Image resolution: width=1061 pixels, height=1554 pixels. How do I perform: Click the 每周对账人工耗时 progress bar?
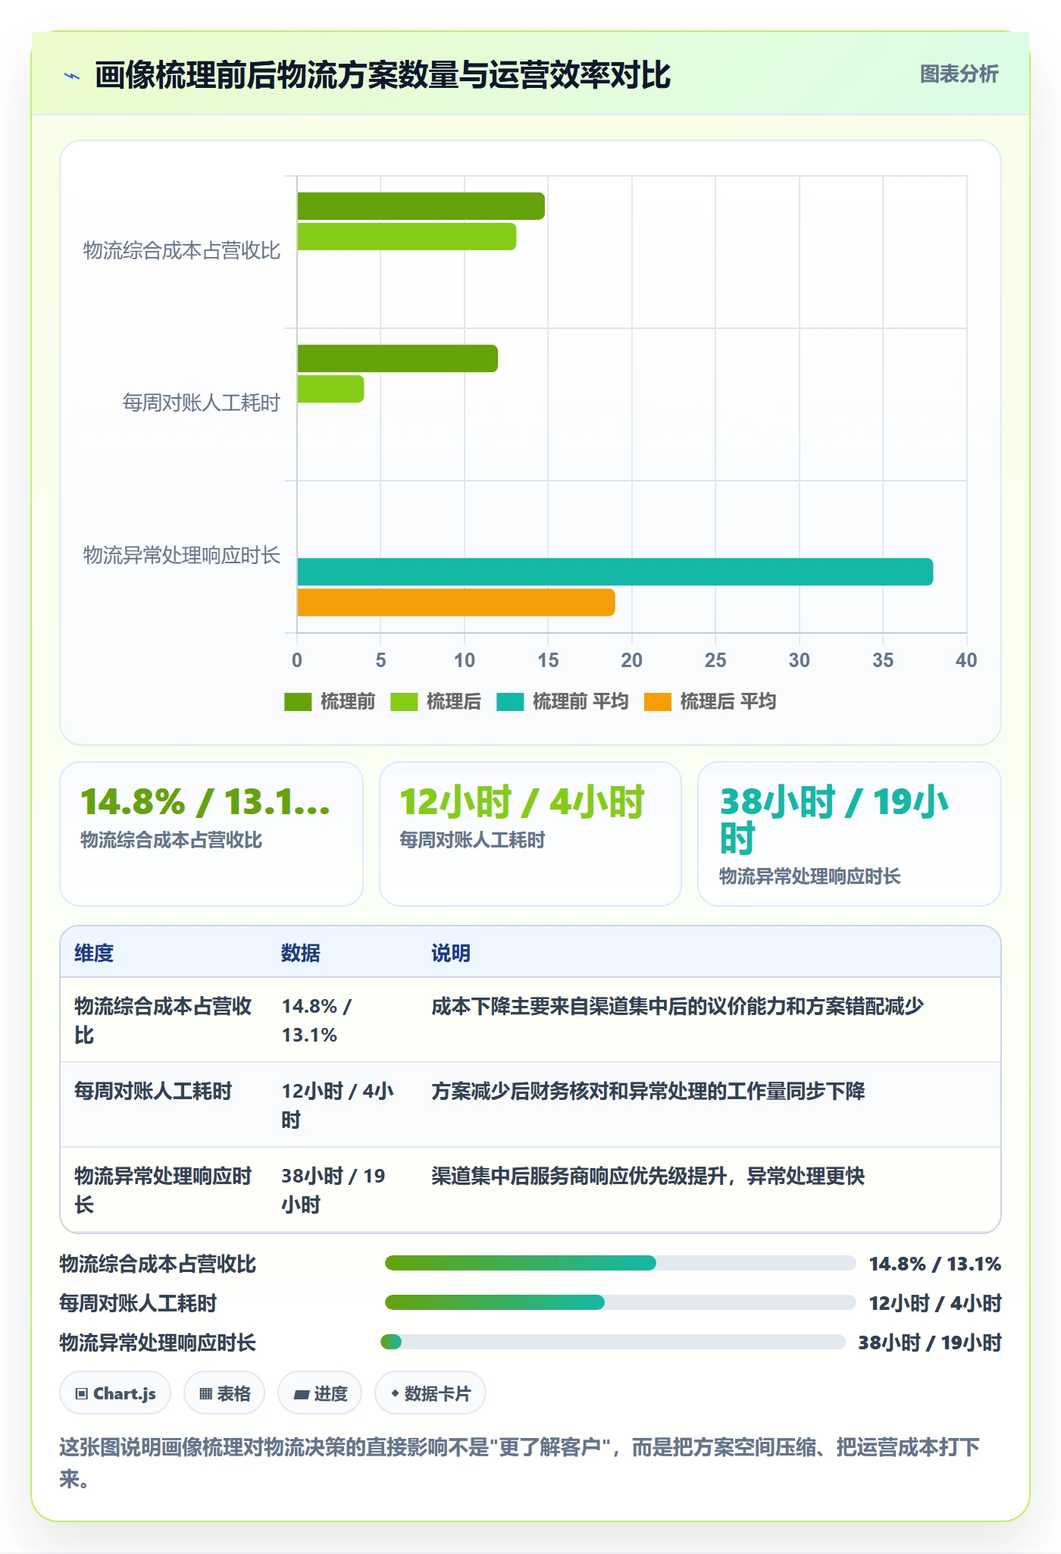coord(620,1302)
